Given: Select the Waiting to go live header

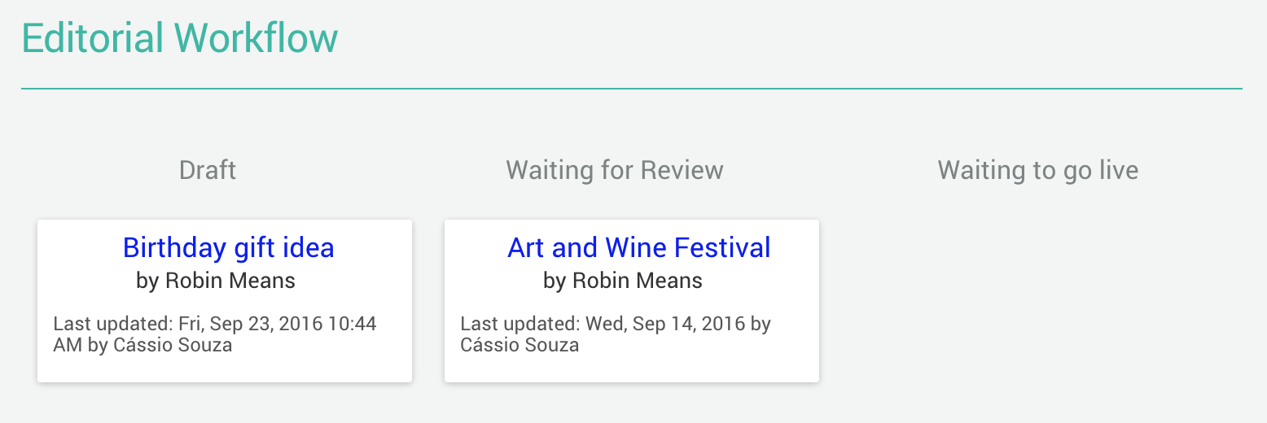Looking at the screenshot, I should 1038,170.
